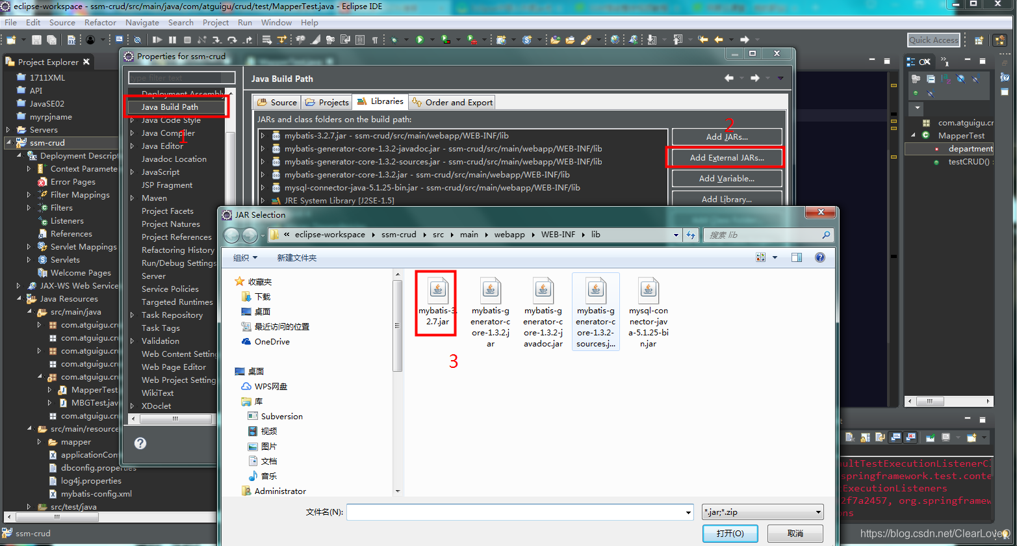The image size is (1017, 546).
Task: Expand mybatis-3.2.7.jar build path entry
Action: click(x=263, y=136)
